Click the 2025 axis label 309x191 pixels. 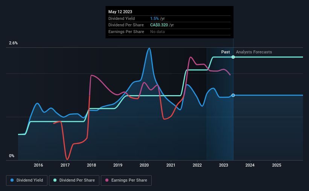[x=277, y=165]
